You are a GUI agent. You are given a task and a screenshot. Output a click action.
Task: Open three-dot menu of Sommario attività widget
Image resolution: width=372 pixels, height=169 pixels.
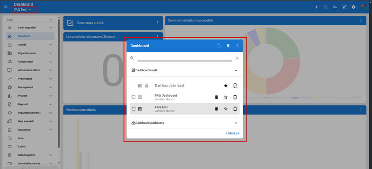[x=361, y=20]
